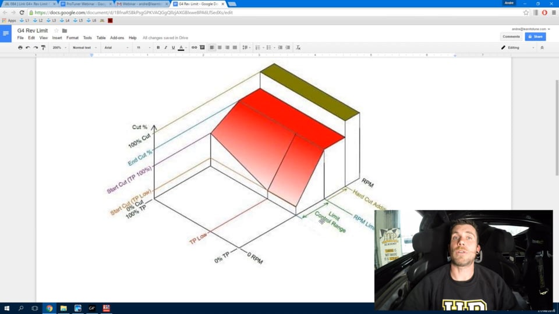Click the Numbered list icon
The height and width of the screenshot is (314, 559).
tap(258, 47)
